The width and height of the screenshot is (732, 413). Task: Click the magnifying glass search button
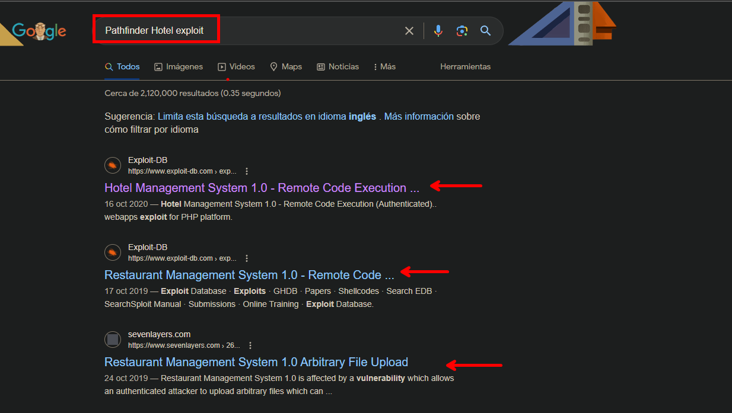click(x=486, y=31)
